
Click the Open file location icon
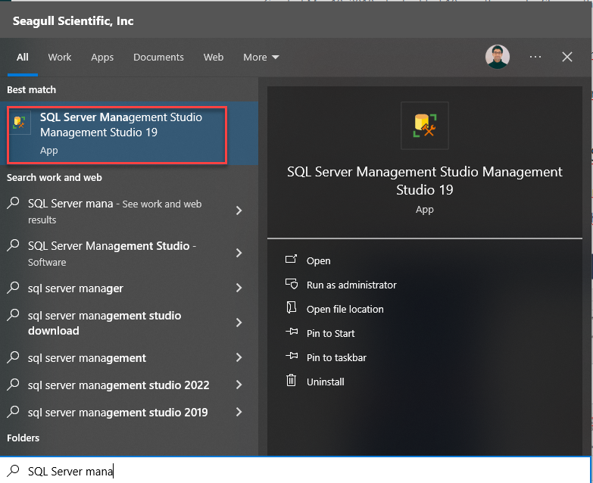(x=292, y=307)
